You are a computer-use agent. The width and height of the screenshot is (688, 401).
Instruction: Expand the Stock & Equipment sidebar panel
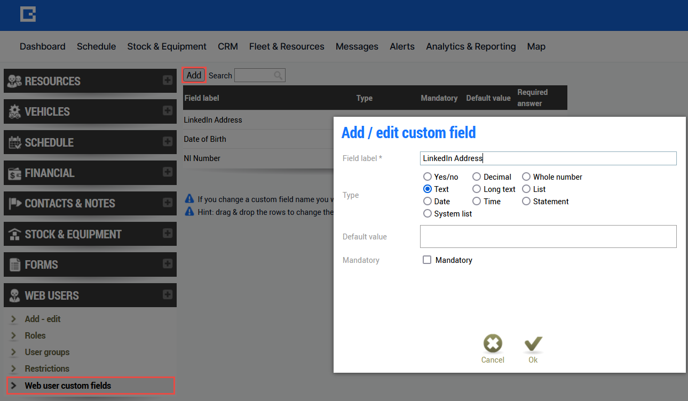click(168, 234)
